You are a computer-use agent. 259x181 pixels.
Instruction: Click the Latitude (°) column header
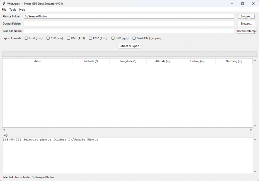[91, 61]
